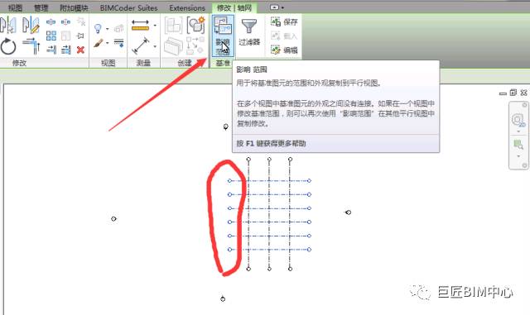Click the Displace Elements icon
The height and width of the screenshot is (315, 530).
119,28
